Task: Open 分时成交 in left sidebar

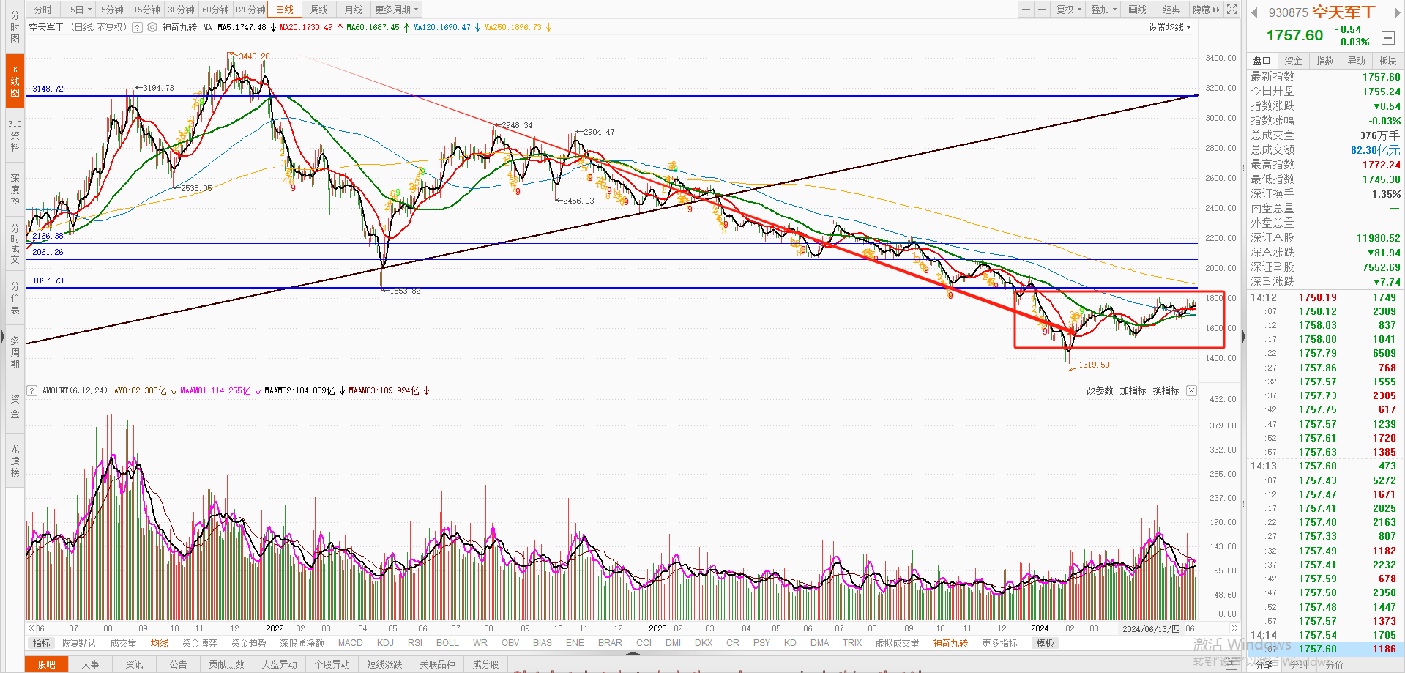Action: (15, 244)
